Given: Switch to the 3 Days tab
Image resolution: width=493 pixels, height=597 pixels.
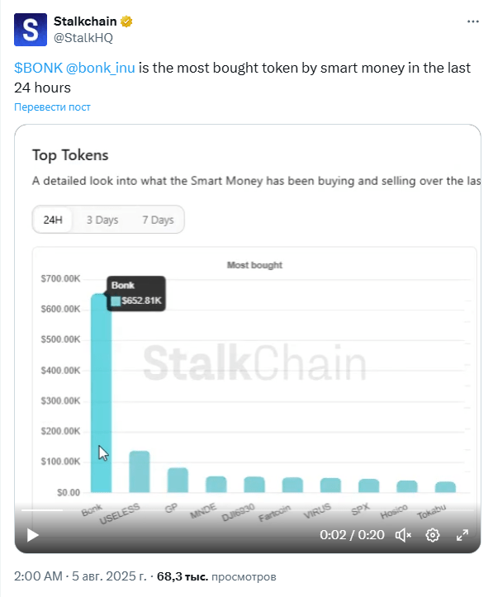Looking at the screenshot, I should 102,220.
